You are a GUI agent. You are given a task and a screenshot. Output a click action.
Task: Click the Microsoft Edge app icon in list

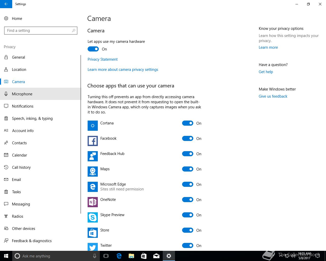point(93,187)
